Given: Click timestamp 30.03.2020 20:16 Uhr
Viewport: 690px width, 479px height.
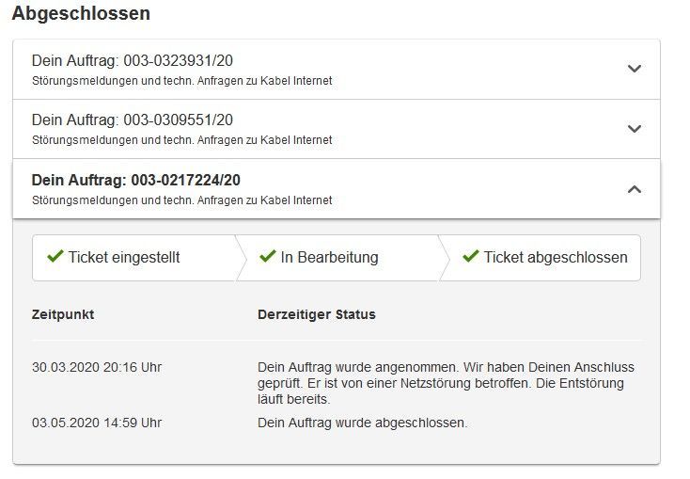Looking at the screenshot, I should [x=97, y=367].
